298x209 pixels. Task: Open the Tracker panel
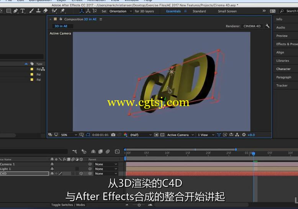[x=282, y=85]
